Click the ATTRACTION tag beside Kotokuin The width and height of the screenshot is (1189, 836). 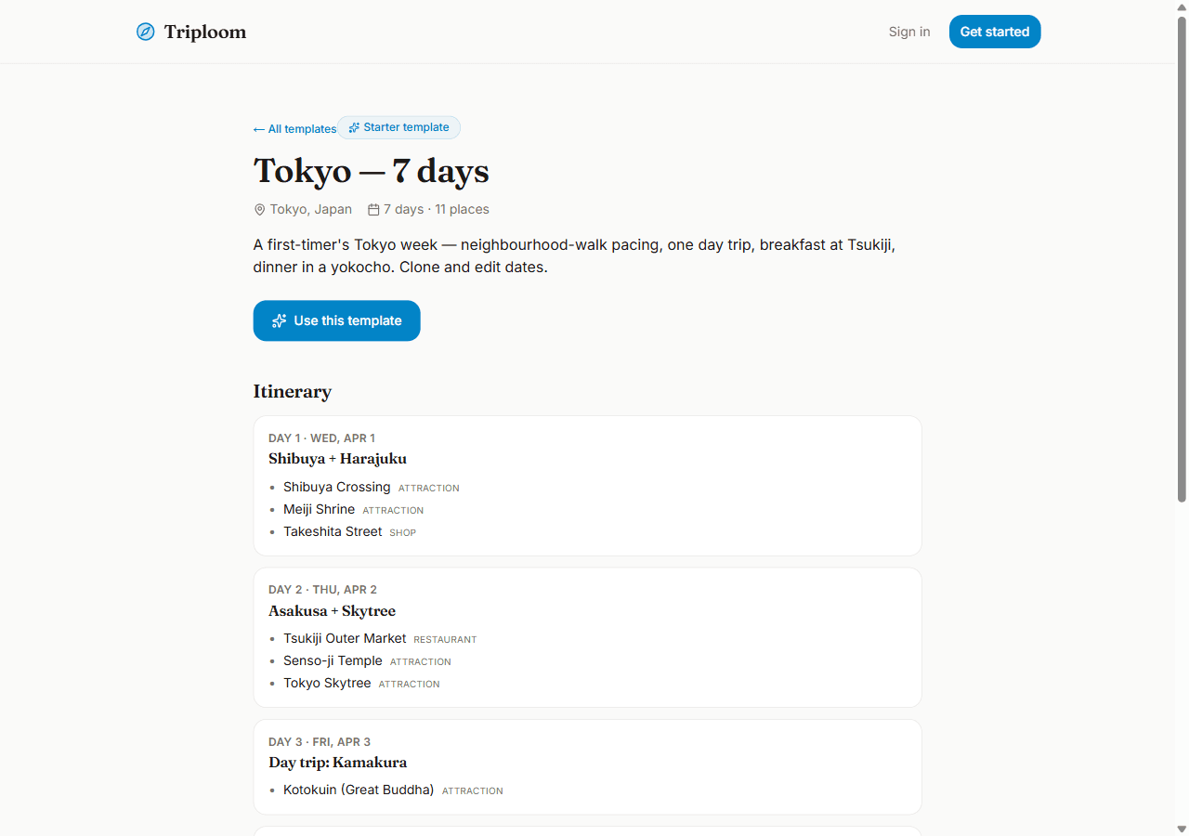click(473, 791)
